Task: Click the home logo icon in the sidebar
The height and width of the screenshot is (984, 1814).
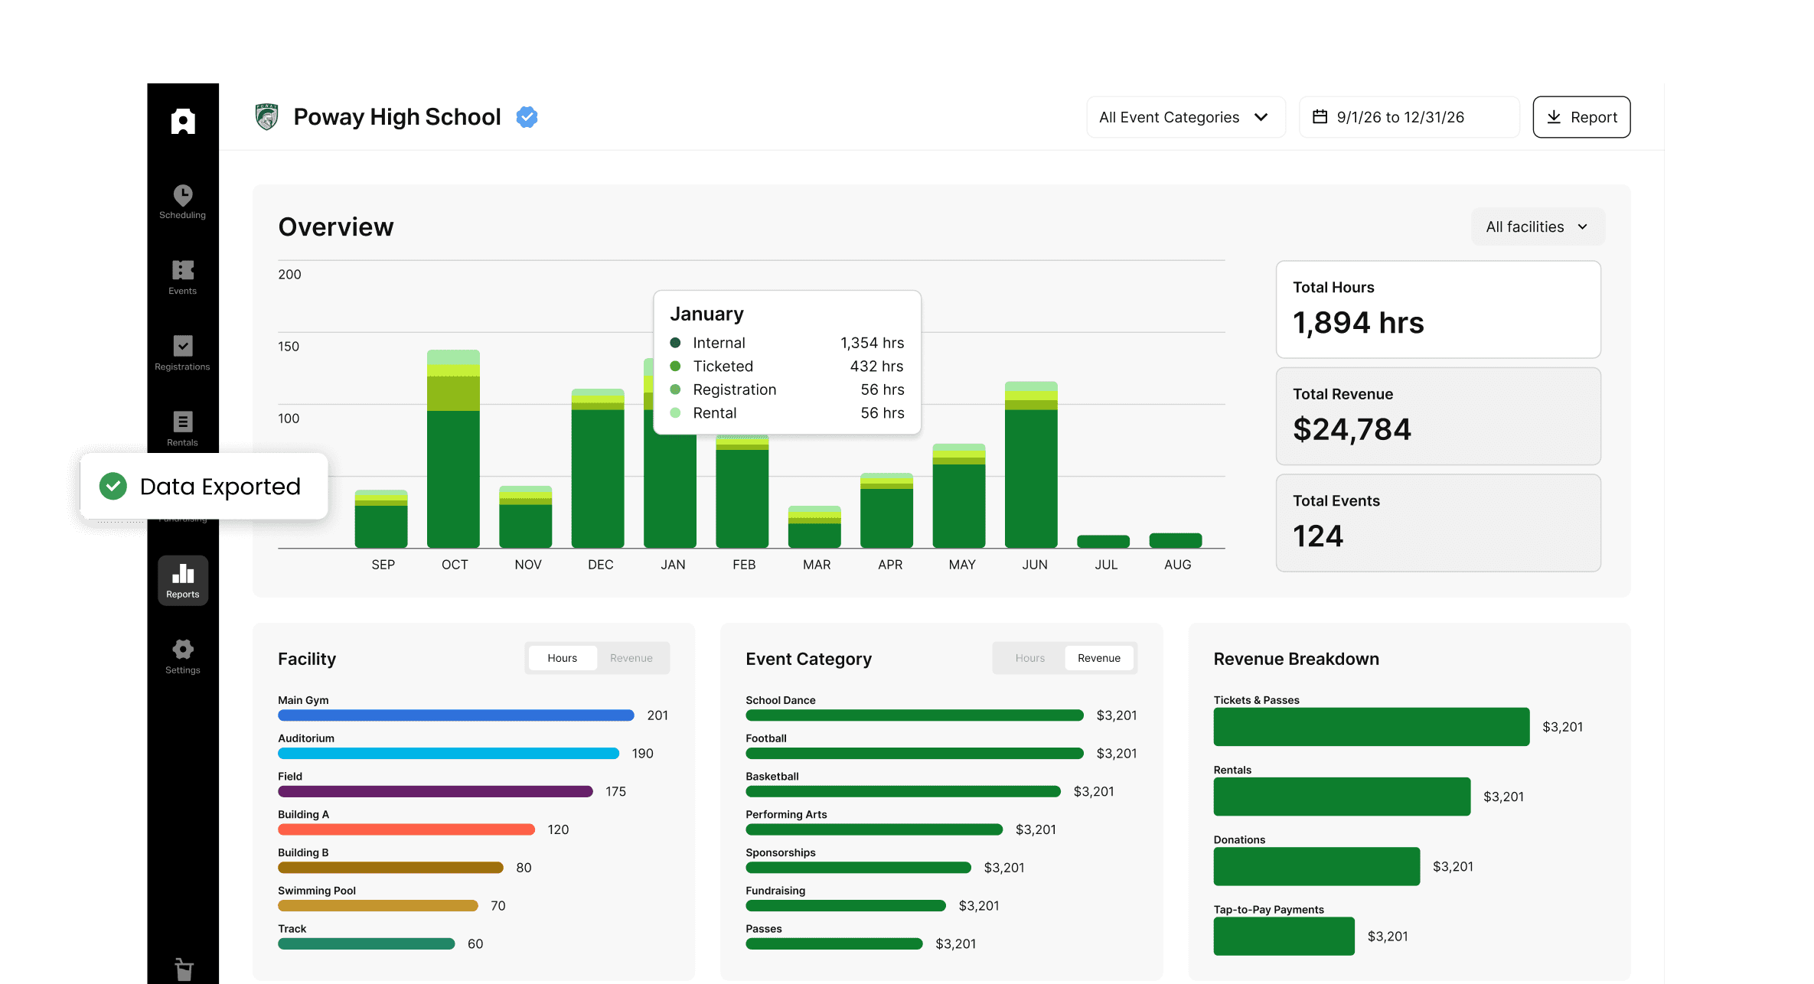Action: [182, 121]
